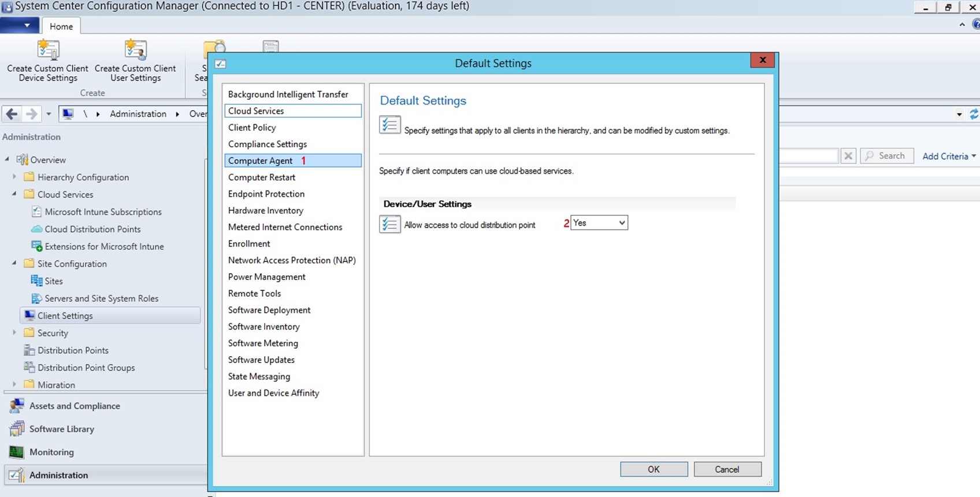Collapse the Site Configuration tree node
The image size is (980, 497).
(14, 263)
